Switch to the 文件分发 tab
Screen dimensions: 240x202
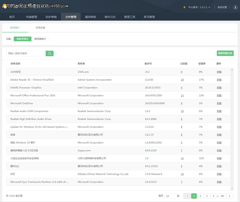tap(40, 28)
